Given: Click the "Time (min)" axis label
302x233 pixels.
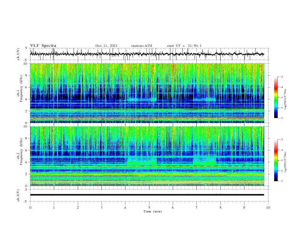Looking at the screenshot, I should (153, 211).
